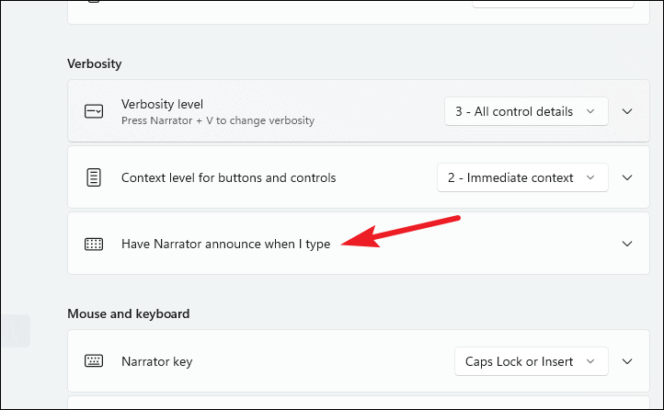The height and width of the screenshot is (410, 664).
Task: Click 'Have Narrator announce when I type'
Action: (x=225, y=245)
